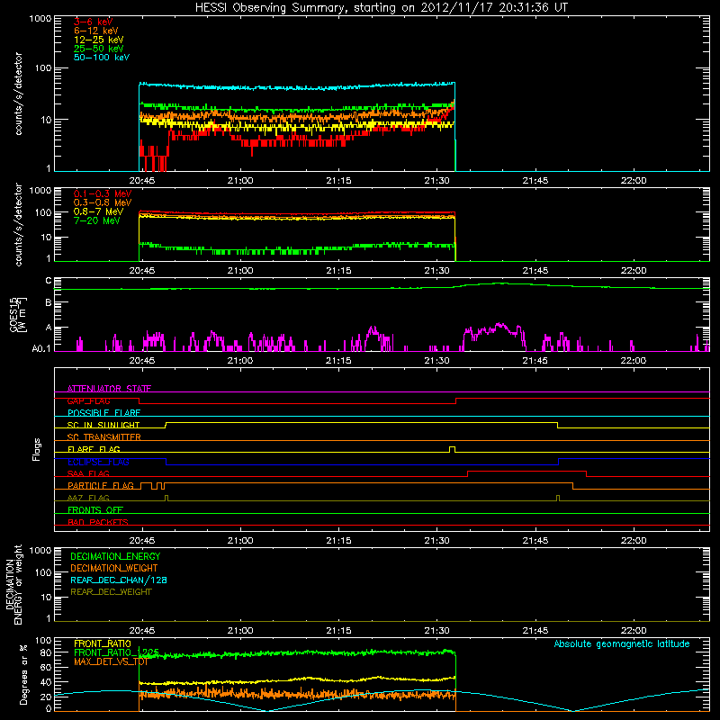
Task: Select the 3-6 keV legend entry
Action: point(93,22)
